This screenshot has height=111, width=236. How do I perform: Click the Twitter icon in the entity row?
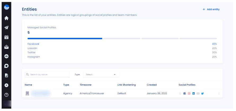click(x=202, y=93)
